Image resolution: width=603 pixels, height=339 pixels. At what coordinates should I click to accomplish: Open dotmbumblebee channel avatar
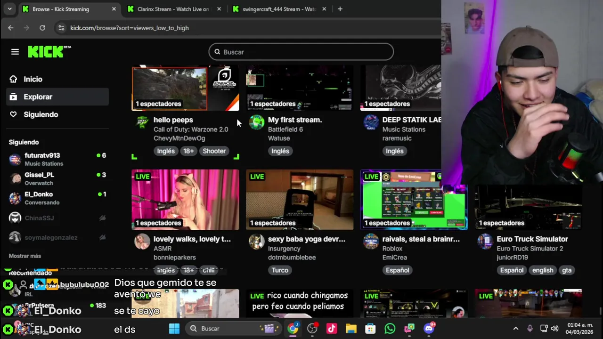point(257,241)
